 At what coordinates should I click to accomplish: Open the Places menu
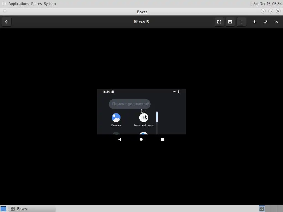pos(36,4)
